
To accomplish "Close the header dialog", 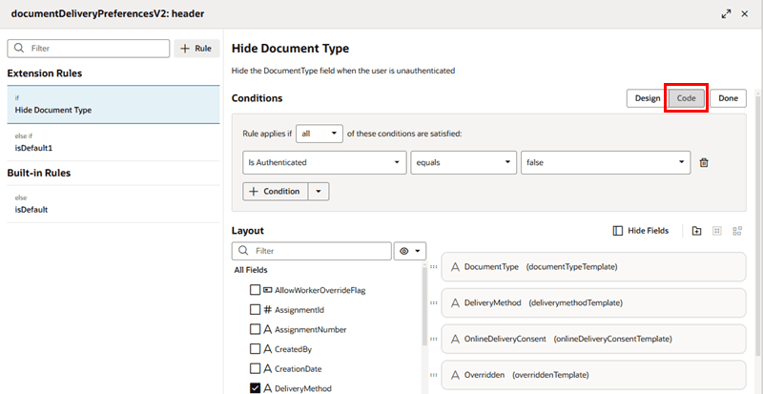I will 745,14.
